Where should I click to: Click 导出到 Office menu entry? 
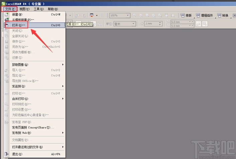[x=35, y=81]
